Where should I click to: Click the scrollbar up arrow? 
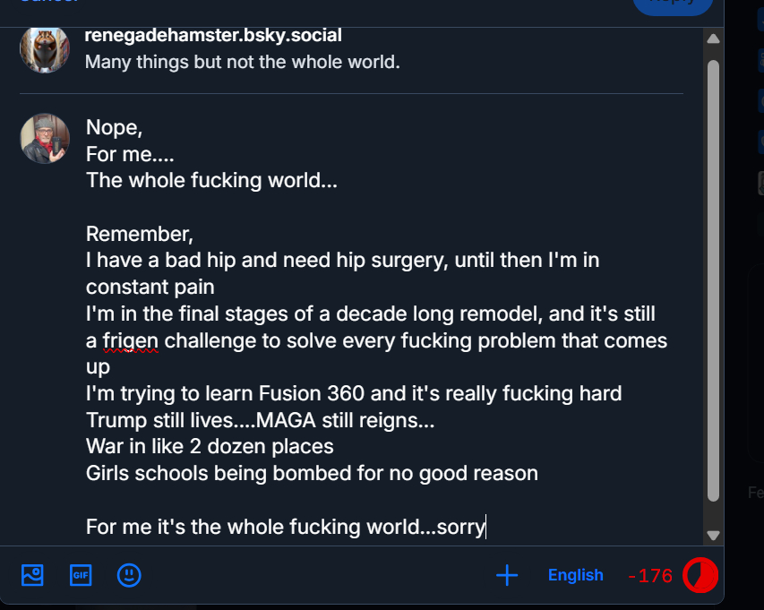pyautogui.click(x=713, y=39)
